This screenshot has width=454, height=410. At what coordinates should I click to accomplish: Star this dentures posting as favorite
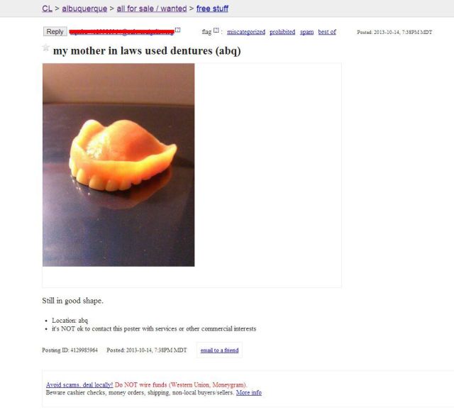tap(45, 47)
